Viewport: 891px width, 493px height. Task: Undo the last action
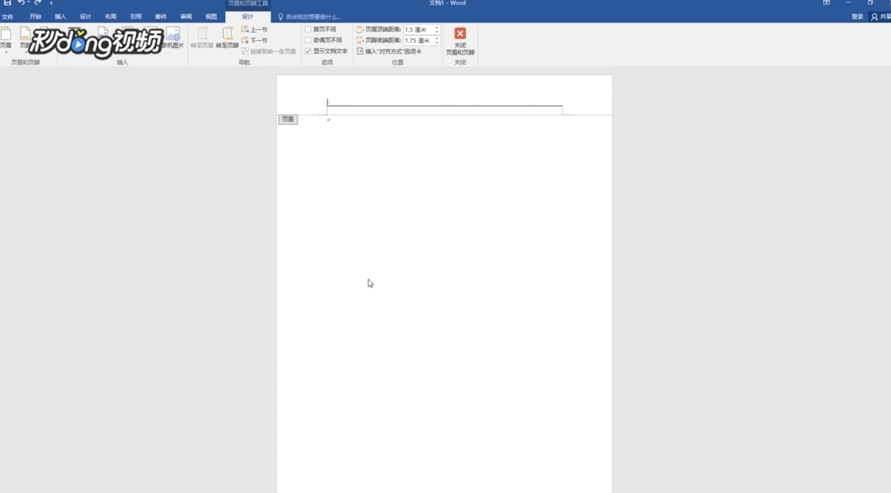click(x=21, y=3)
